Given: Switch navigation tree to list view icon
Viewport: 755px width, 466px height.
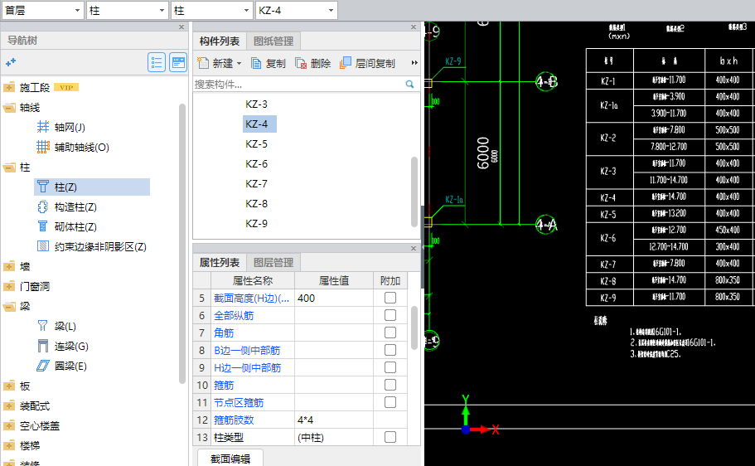Looking at the screenshot, I should [157, 62].
